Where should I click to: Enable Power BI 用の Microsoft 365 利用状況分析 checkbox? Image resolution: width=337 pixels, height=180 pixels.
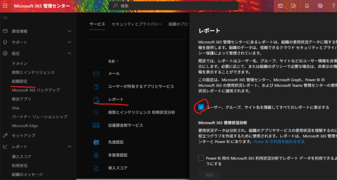(201, 158)
